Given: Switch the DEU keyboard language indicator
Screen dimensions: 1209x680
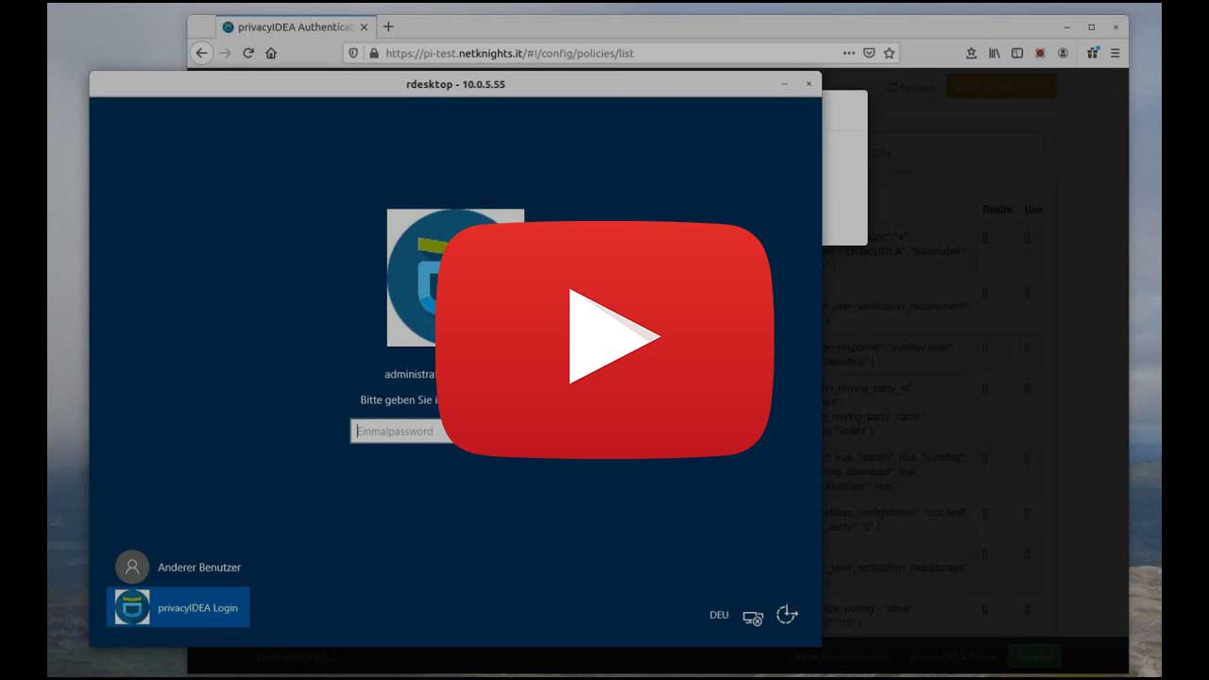Looking at the screenshot, I should coord(719,615).
